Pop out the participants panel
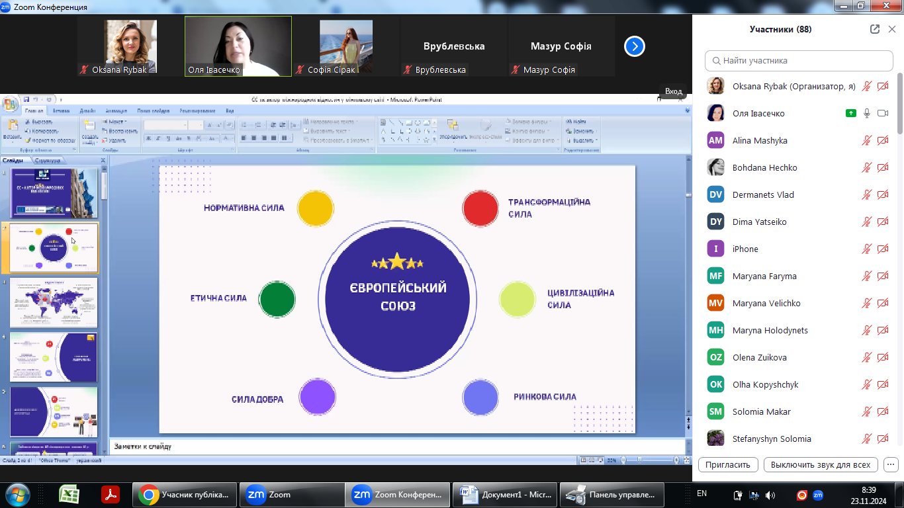The image size is (904, 508). [875, 29]
